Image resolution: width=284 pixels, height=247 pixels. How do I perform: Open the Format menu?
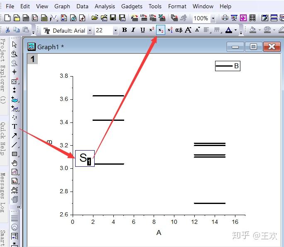click(177, 6)
